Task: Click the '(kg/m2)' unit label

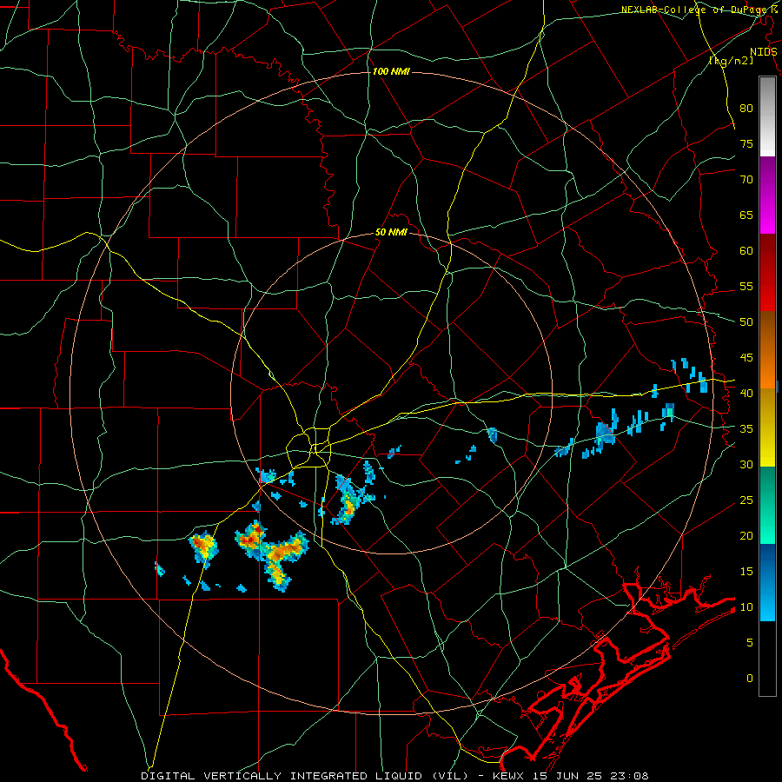Action: (731, 61)
